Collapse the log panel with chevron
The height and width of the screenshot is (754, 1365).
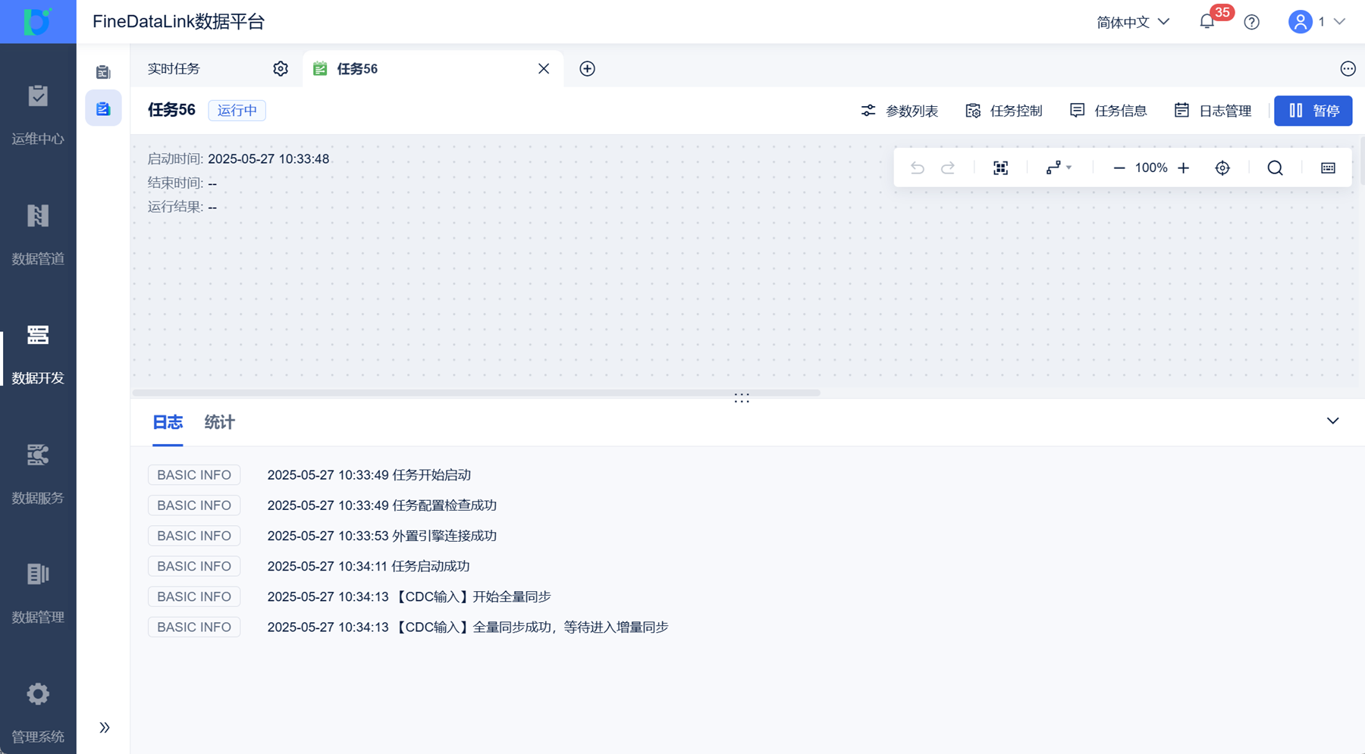(x=1332, y=421)
